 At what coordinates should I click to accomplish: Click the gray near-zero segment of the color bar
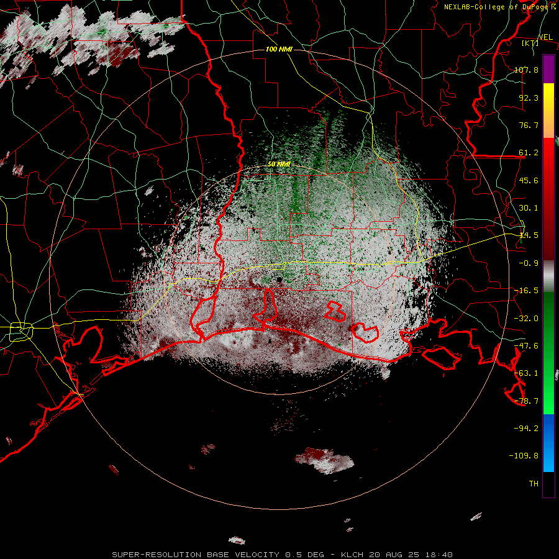[548, 276]
